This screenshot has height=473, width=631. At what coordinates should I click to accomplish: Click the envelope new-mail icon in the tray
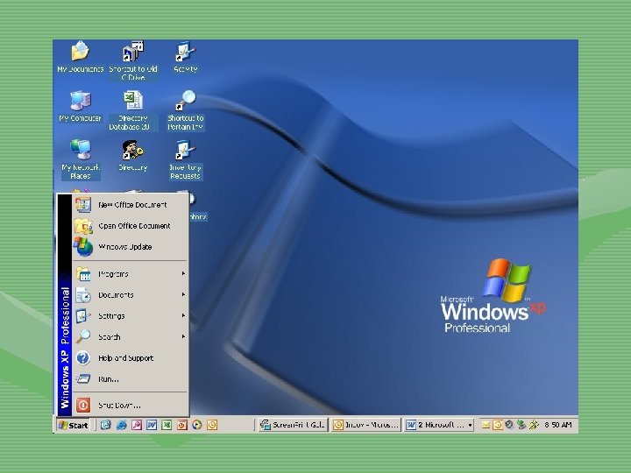pyautogui.click(x=486, y=425)
